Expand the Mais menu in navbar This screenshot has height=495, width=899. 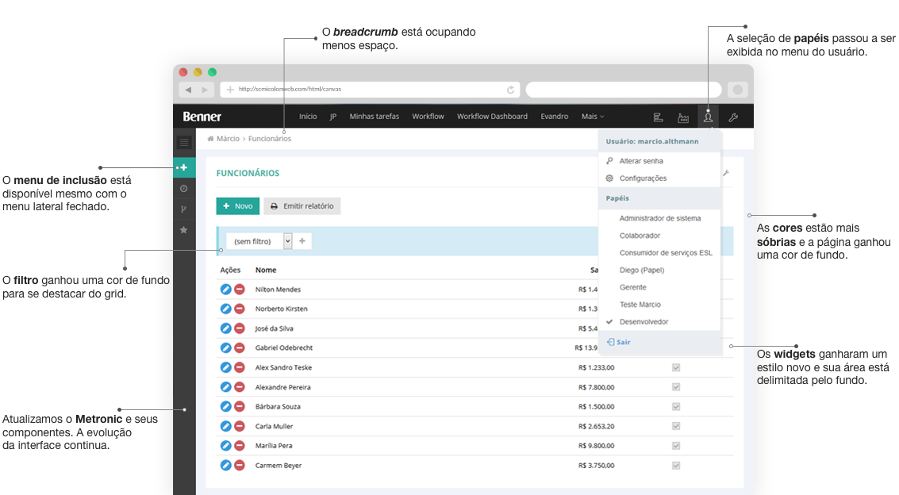click(592, 117)
